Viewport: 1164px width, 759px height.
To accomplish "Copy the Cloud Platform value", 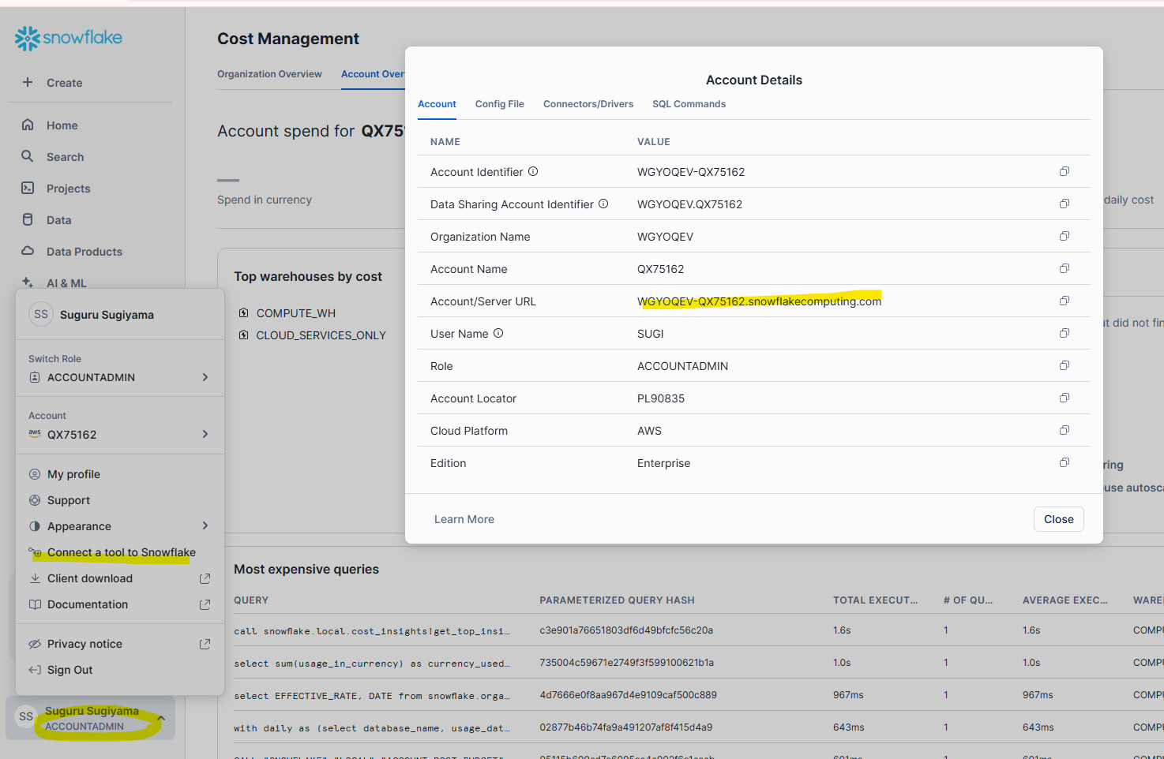I will point(1064,430).
